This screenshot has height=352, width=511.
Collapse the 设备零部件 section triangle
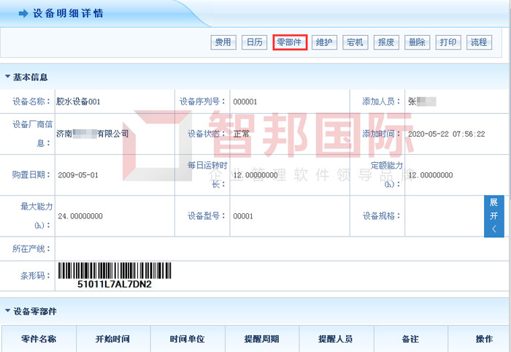(x=7, y=312)
